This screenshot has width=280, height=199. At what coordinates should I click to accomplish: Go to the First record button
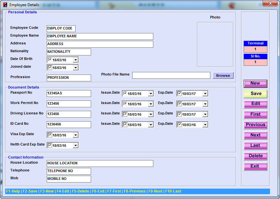pyautogui.click(x=255, y=114)
